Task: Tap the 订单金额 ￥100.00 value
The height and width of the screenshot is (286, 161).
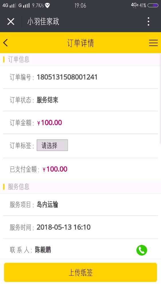Action: [50, 123]
